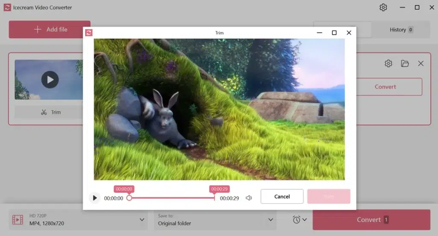The height and width of the screenshot is (236, 438).
Task: Cancel the trim operation
Action: click(282, 196)
